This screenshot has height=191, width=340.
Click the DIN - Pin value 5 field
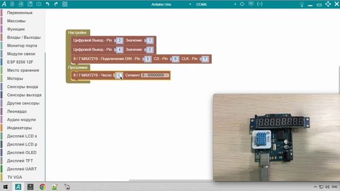click(148, 59)
